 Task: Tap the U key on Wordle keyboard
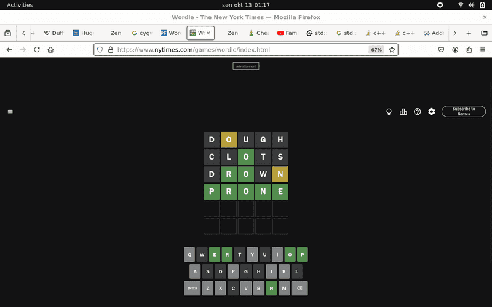(265, 254)
